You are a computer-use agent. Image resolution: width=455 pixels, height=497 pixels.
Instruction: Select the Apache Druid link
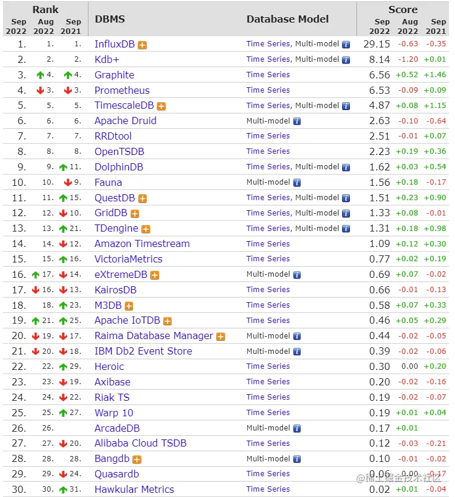click(x=125, y=121)
